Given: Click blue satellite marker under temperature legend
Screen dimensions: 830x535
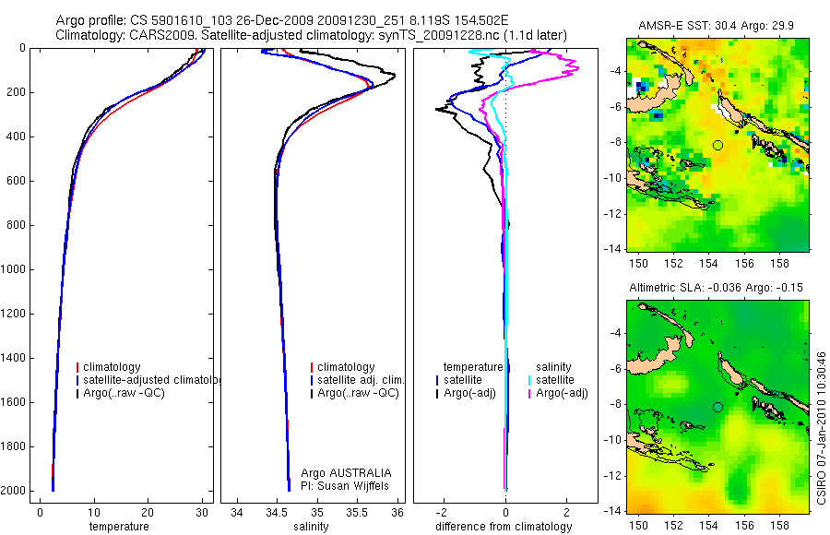Looking at the screenshot, I should tap(437, 380).
